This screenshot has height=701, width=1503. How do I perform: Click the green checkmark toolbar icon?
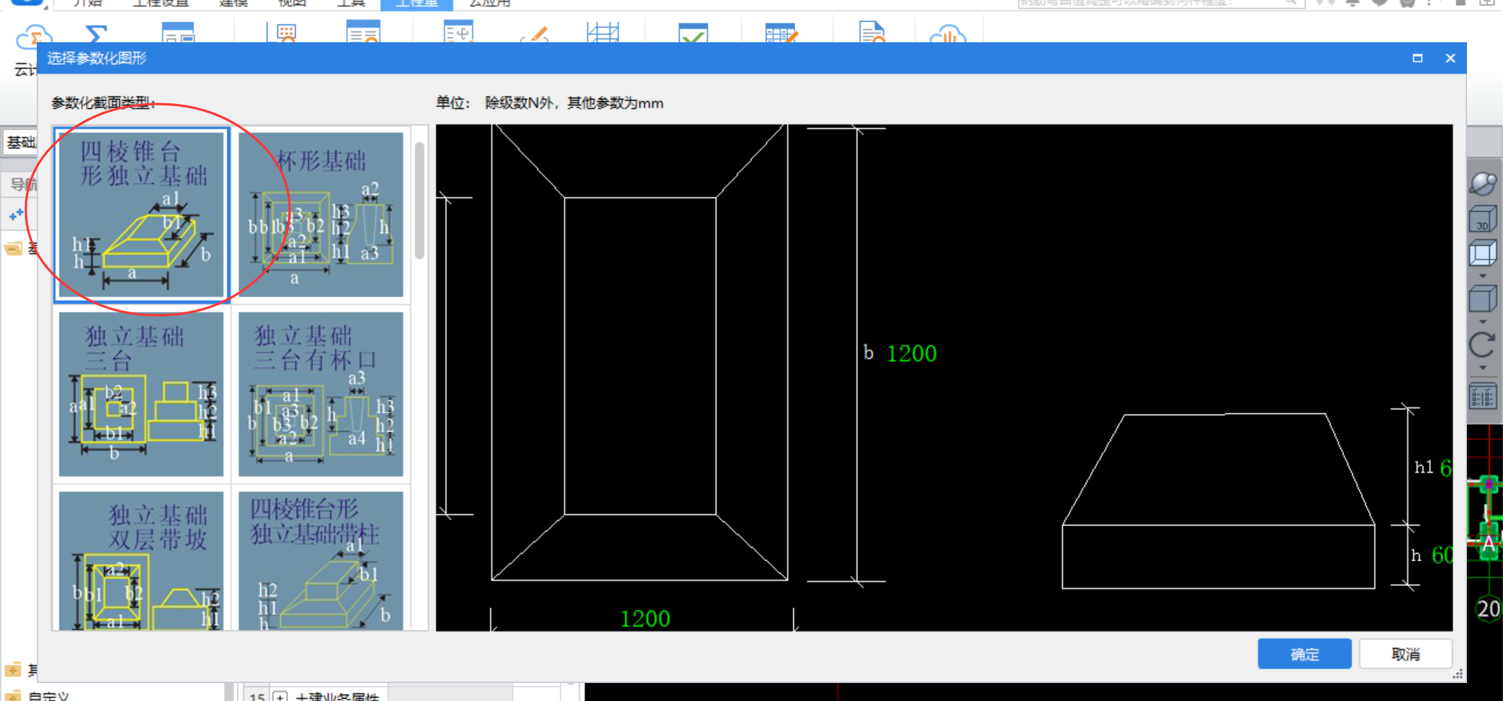pyautogui.click(x=694, y=33)
